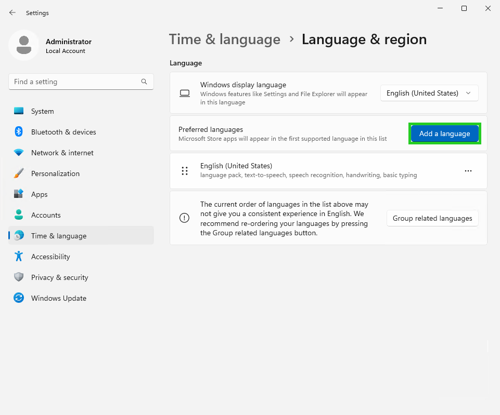500x415 pixels.
Task: Open Network & internet settings
Action: coord(62,153)
